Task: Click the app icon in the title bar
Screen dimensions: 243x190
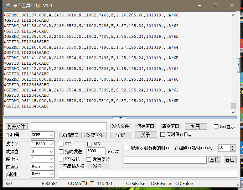Action: pos(8,5)
